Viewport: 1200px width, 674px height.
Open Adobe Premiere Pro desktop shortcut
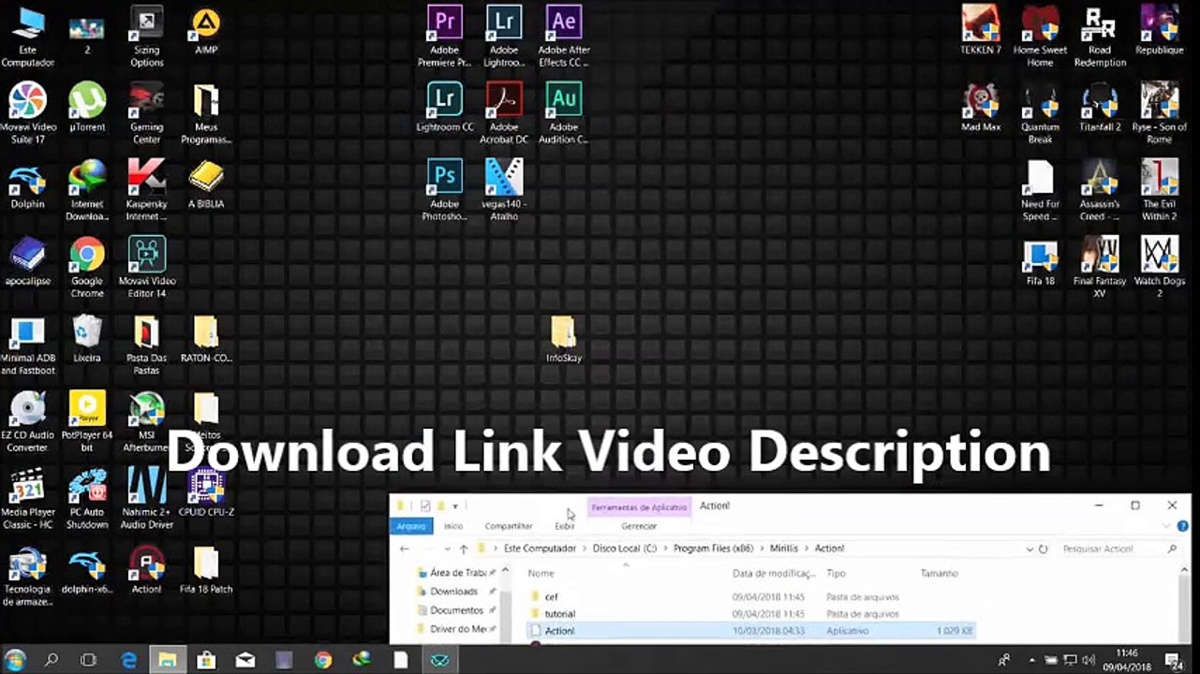pos(445,36)
